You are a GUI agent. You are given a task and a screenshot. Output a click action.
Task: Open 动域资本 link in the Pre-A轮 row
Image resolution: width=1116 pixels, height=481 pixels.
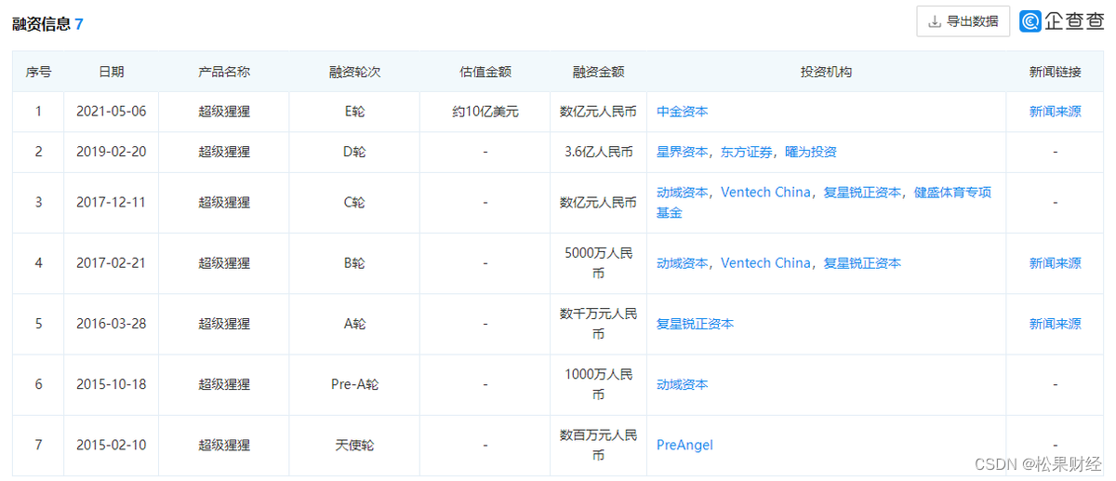tap(683, 384)
